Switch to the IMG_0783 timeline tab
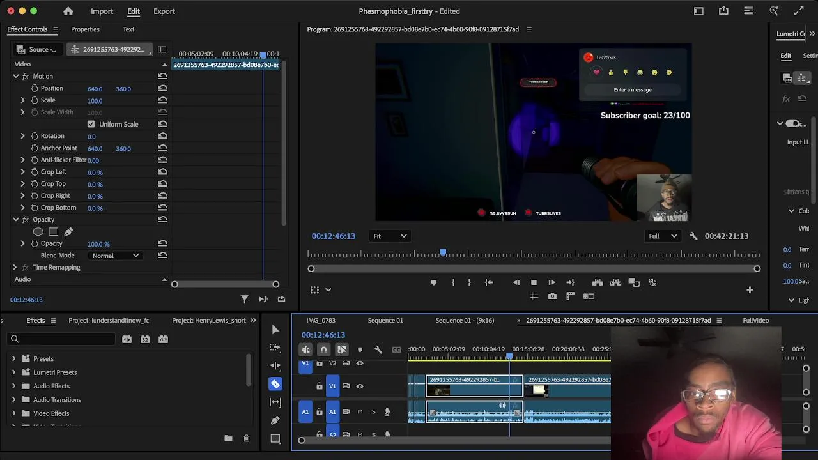The image size is (818, 460). pyautogui.click(x=321, y=321)
